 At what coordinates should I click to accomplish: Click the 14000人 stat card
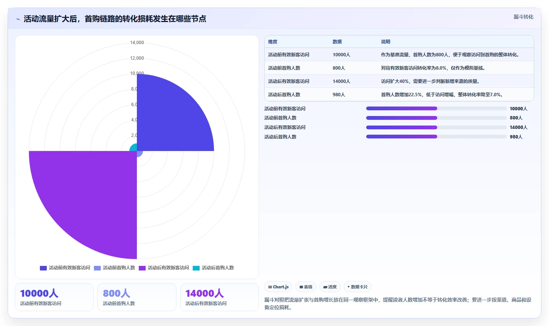tap(219, 297)
